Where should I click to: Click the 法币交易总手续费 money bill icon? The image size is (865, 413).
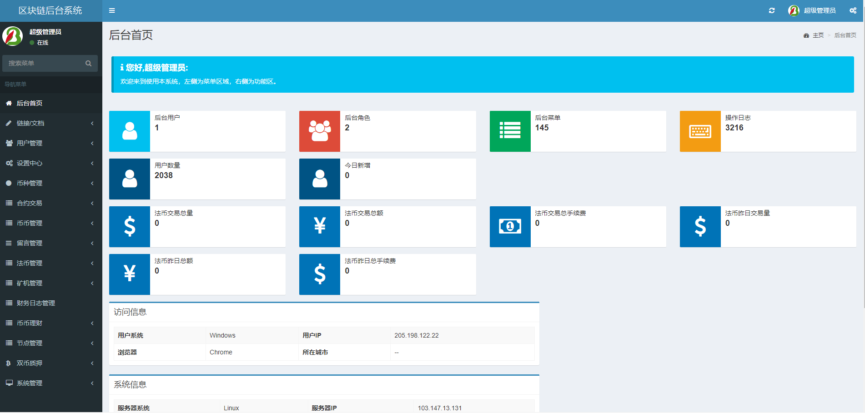click(x=510, y=227)
